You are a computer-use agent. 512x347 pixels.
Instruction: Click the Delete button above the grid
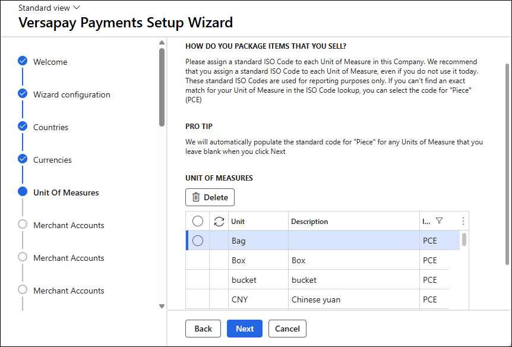tap(210, 197)
